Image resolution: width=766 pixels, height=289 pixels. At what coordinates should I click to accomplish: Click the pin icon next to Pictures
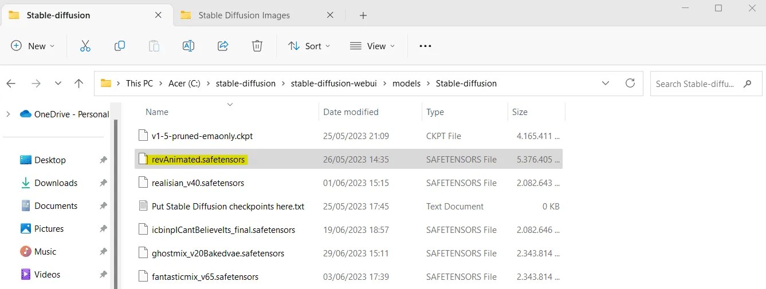[x=103, y=229]
